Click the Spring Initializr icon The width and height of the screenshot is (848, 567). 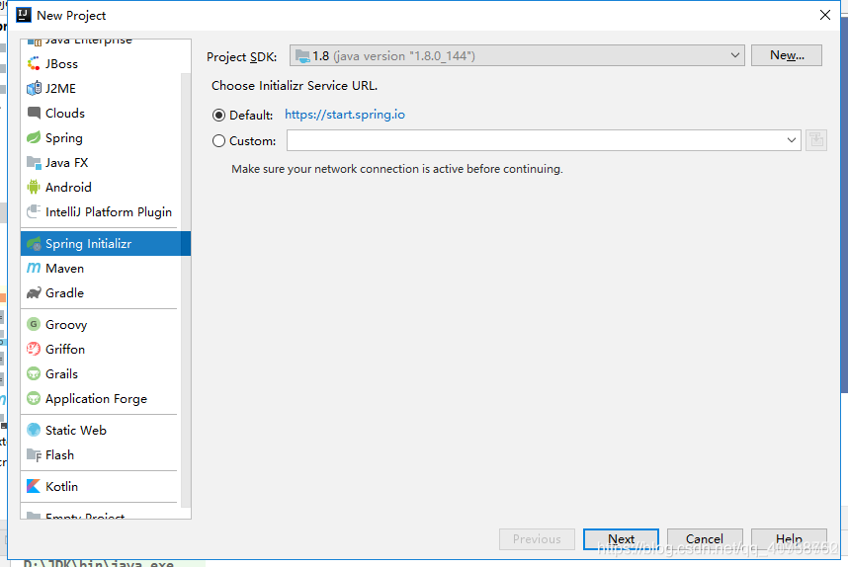tap(34, 244)
